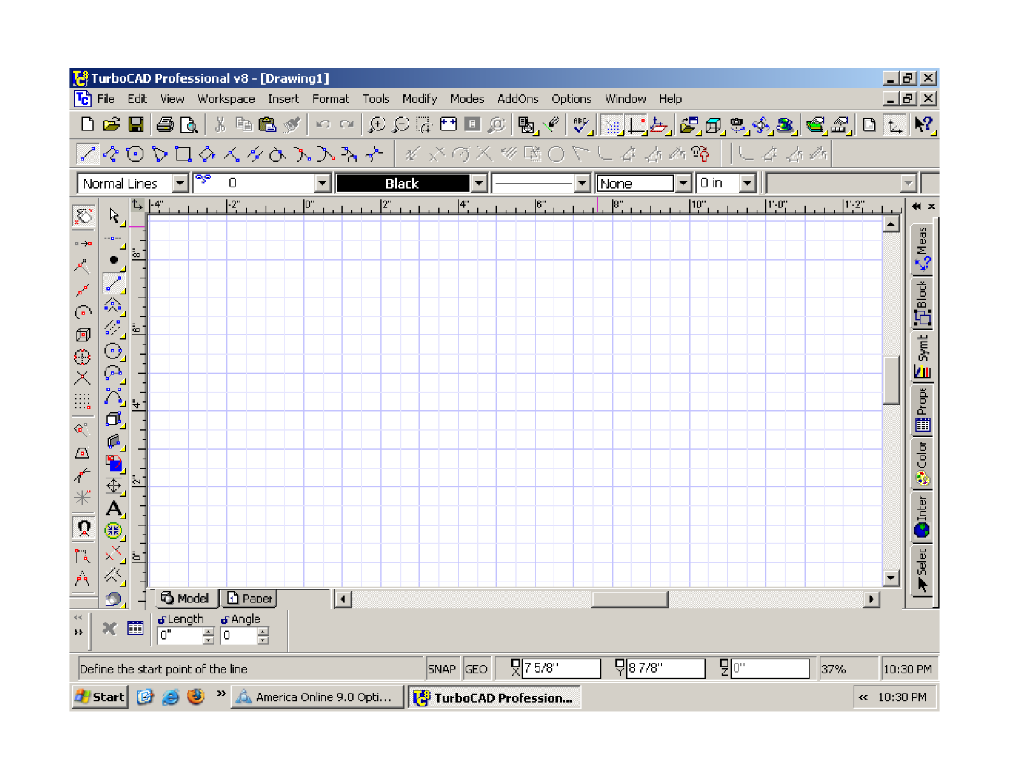Open the None brush pattern dropdown

pos(683,183)
